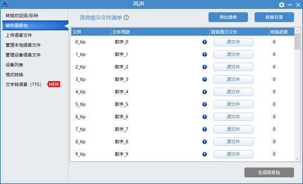Click the app logo in title bar
The image size is (303, 184).
(5, 5)
